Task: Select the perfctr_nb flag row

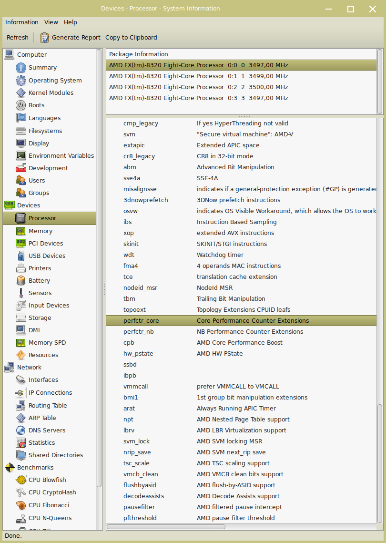Action: (x=241, y=332)
